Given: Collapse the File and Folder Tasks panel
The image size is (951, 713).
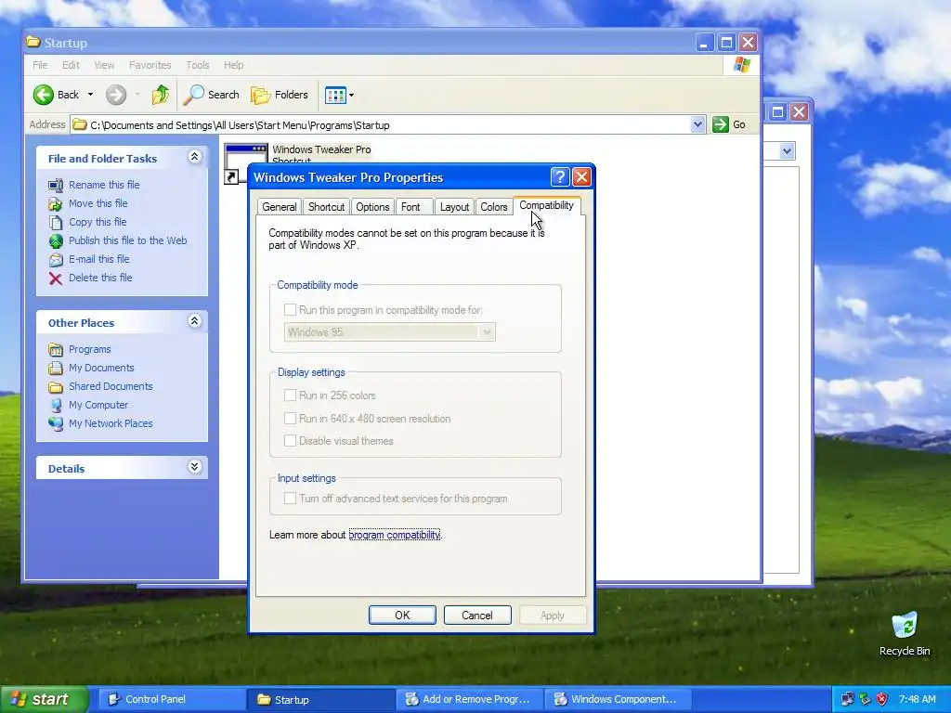Looking at the screenshot, I should pos(195,157).
